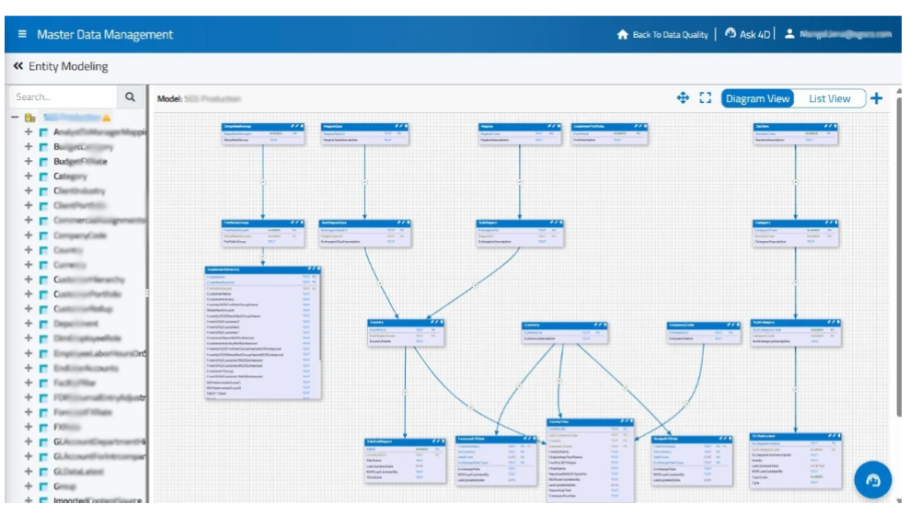Click the Back To Data Quality link

pos(670,35)
